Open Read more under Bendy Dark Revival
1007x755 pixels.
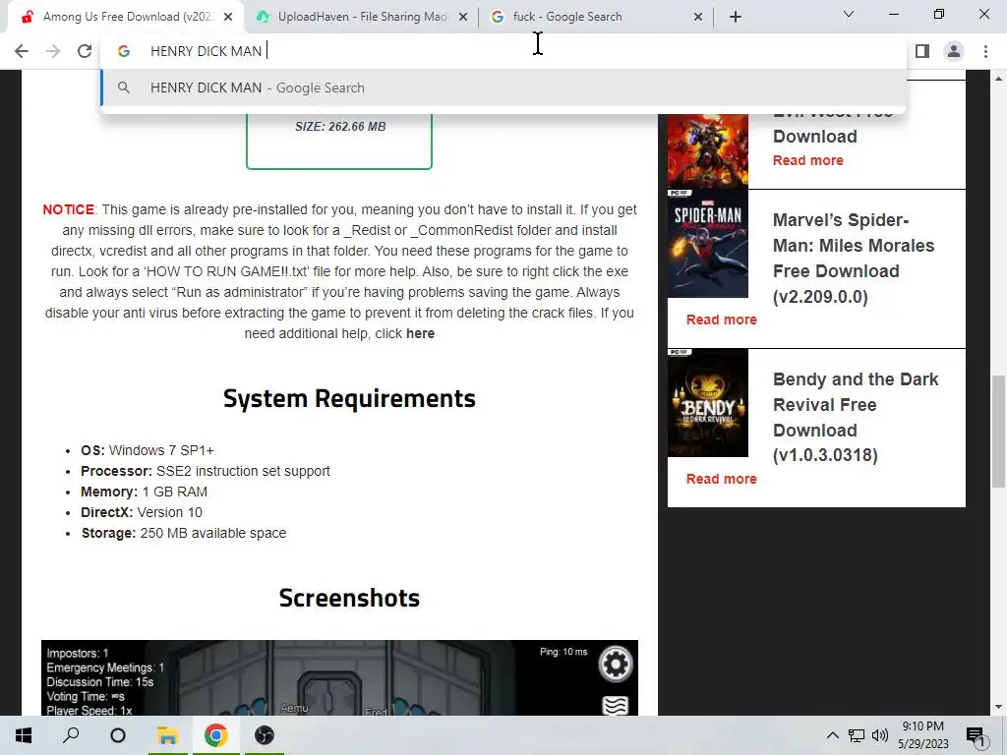721,479
